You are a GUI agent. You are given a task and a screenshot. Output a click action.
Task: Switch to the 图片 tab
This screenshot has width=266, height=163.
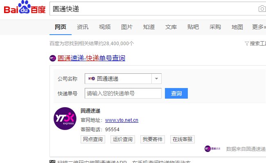127,27
